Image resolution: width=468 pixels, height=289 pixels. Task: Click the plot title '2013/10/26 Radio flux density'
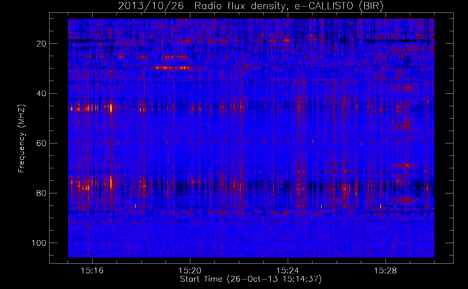pos(251,6)
